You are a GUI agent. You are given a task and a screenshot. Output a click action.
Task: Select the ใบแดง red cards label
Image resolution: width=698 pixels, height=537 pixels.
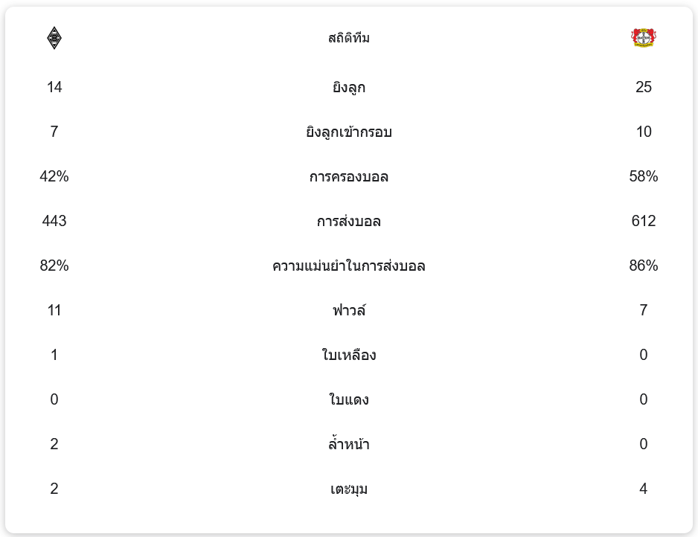tap(348, 399)
